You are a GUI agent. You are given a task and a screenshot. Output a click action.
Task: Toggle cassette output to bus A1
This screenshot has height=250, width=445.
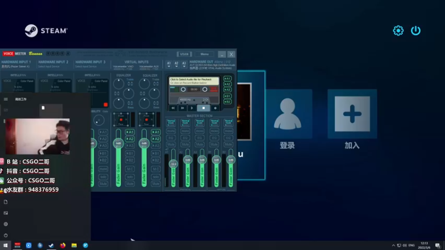coord(228,78)
